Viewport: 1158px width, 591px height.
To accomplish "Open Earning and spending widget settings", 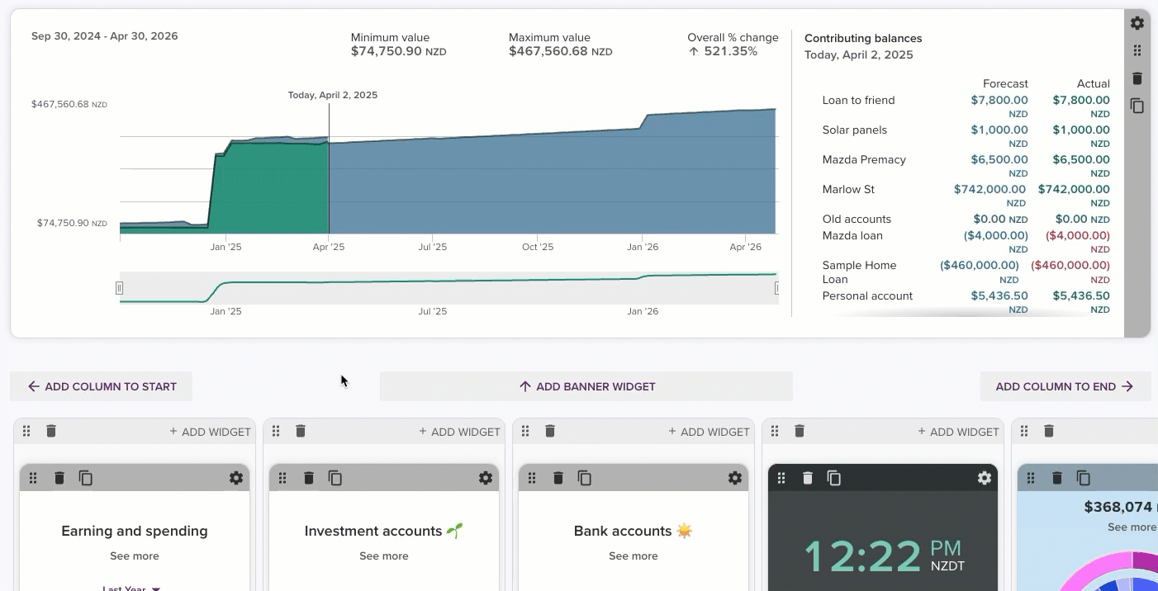I will coord(236,478).
